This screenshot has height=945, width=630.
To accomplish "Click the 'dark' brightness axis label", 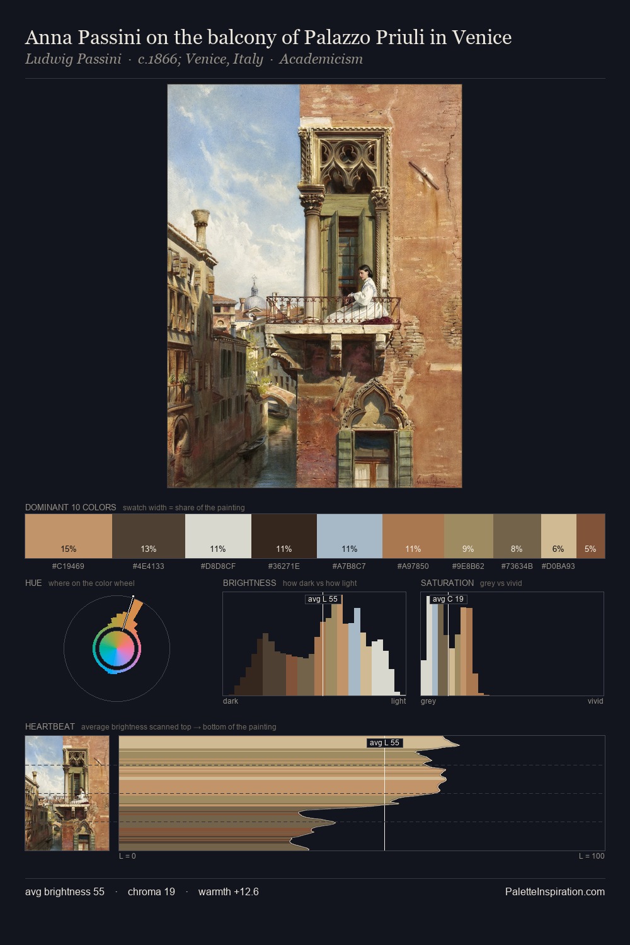I will tap(231, 701).
